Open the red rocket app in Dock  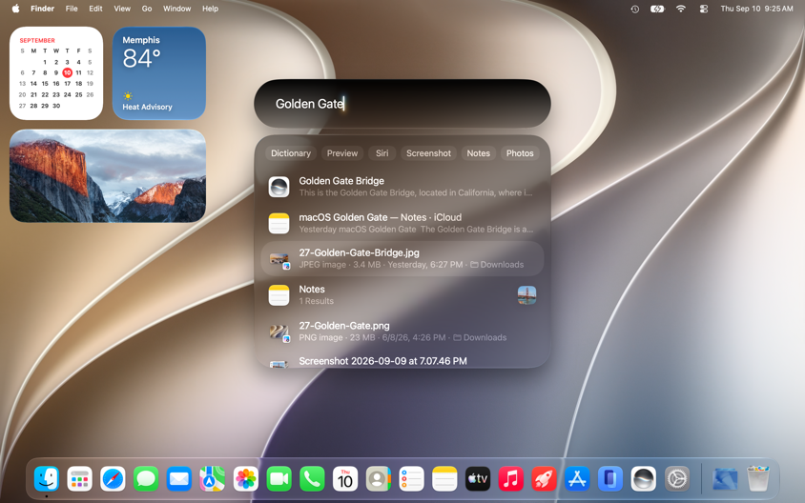(x=545, y=479)
